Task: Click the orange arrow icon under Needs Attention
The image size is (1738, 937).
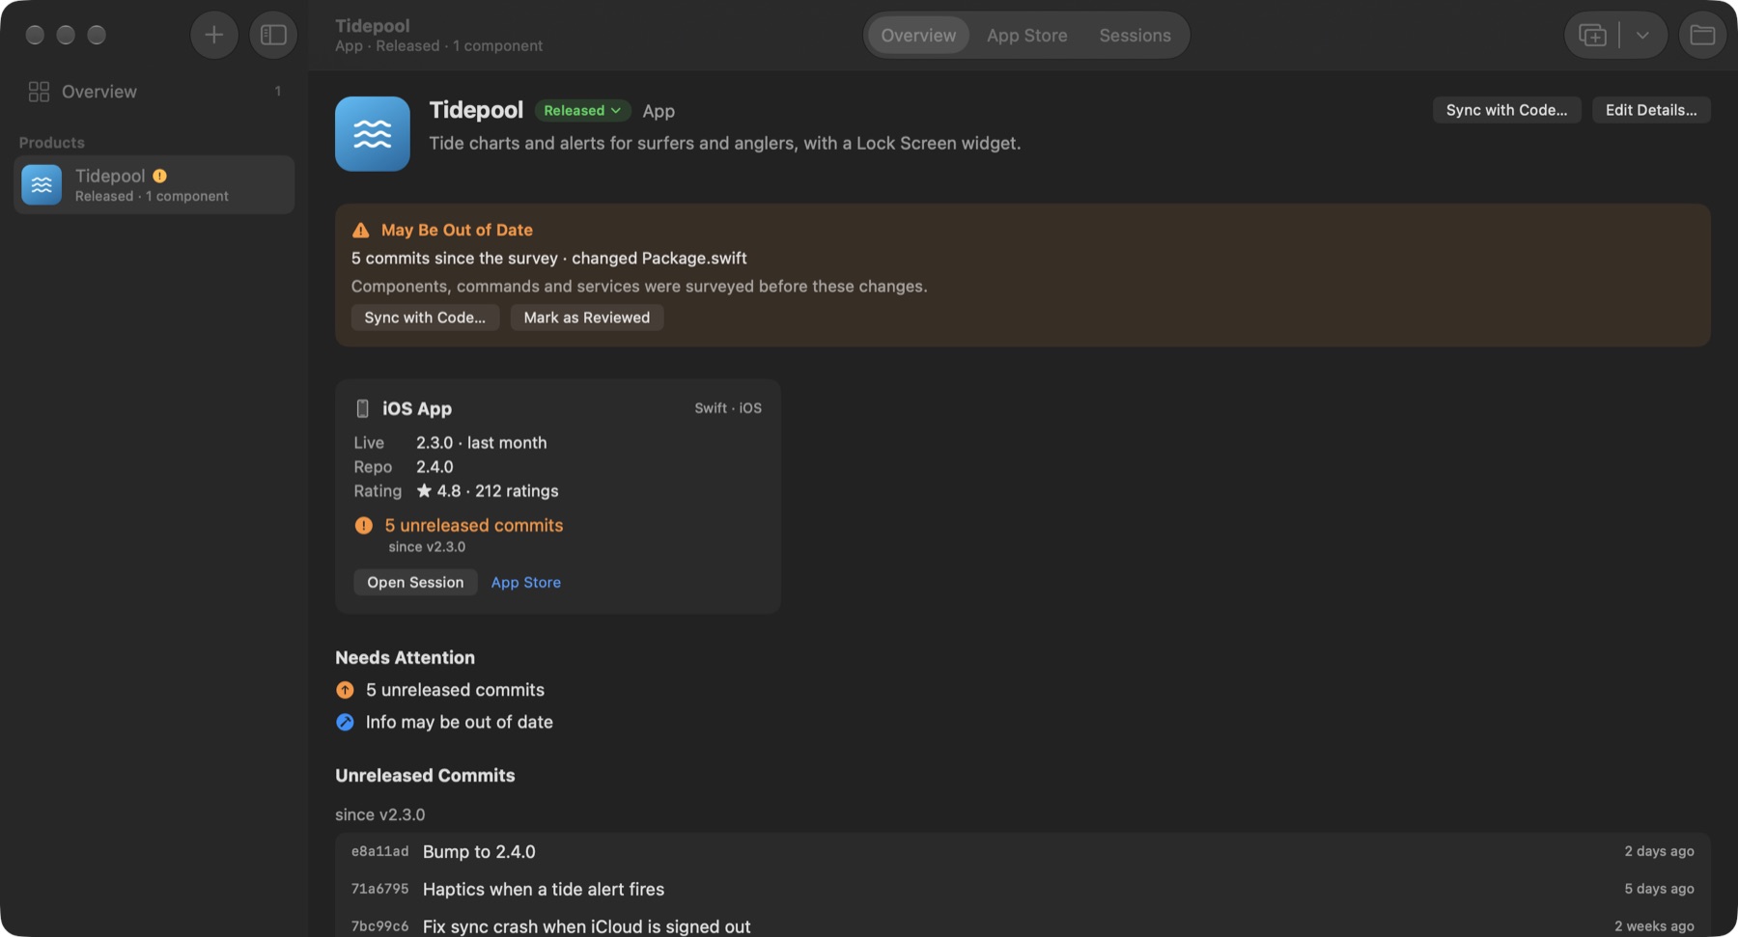Action: [x=345, y=690]
